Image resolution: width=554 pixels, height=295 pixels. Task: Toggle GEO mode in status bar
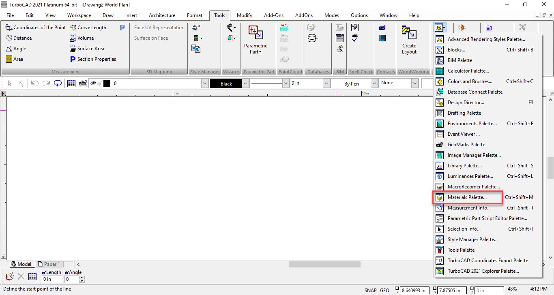pos(384,291)
